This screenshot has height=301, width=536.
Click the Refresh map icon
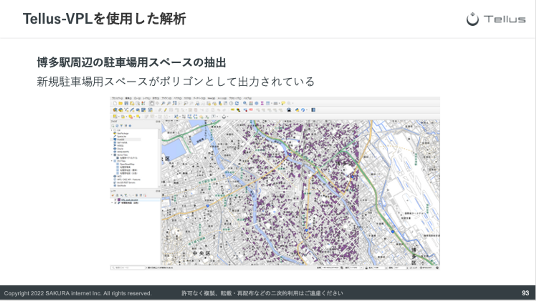click(x=237, y=103)
